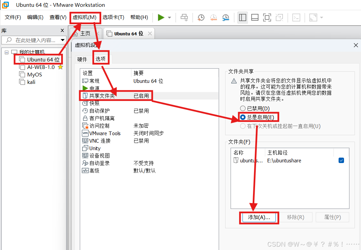Select the 总是启用(E) radio button
Image resolution: width=361 pixels, height=250 pixels.
[243, 117]
